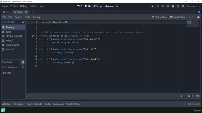Add a new scene tab
The image size is (202, 113).
coord(32,12)
